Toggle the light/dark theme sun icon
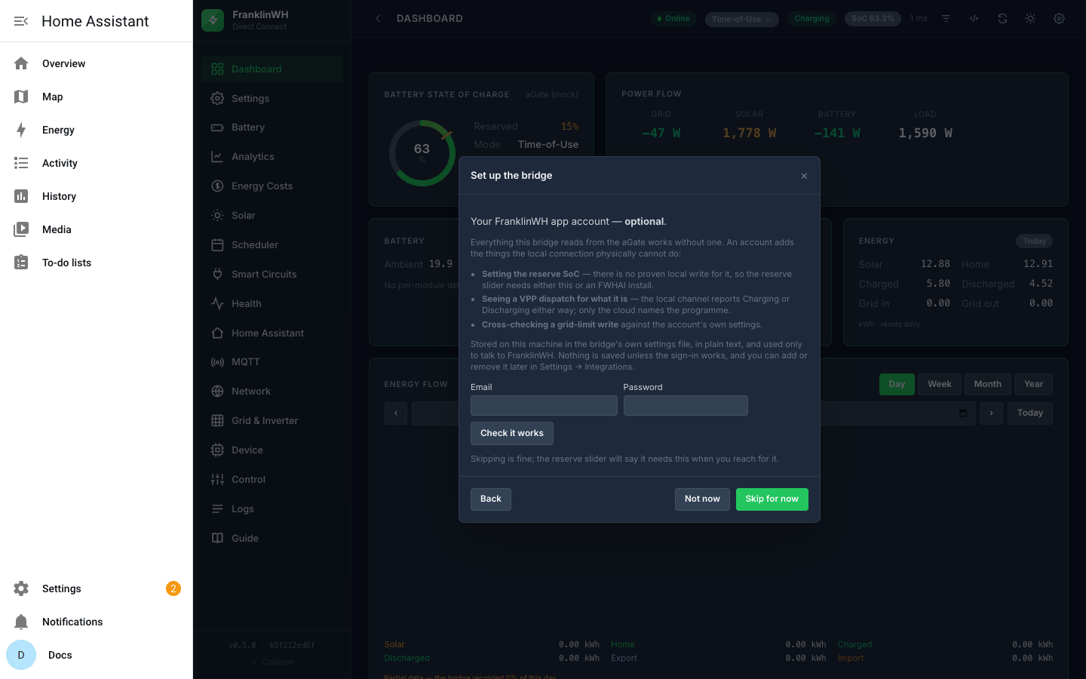The width and height of the screenshot is (1086, 679). pyautogui.click(x=1030, y=19)
